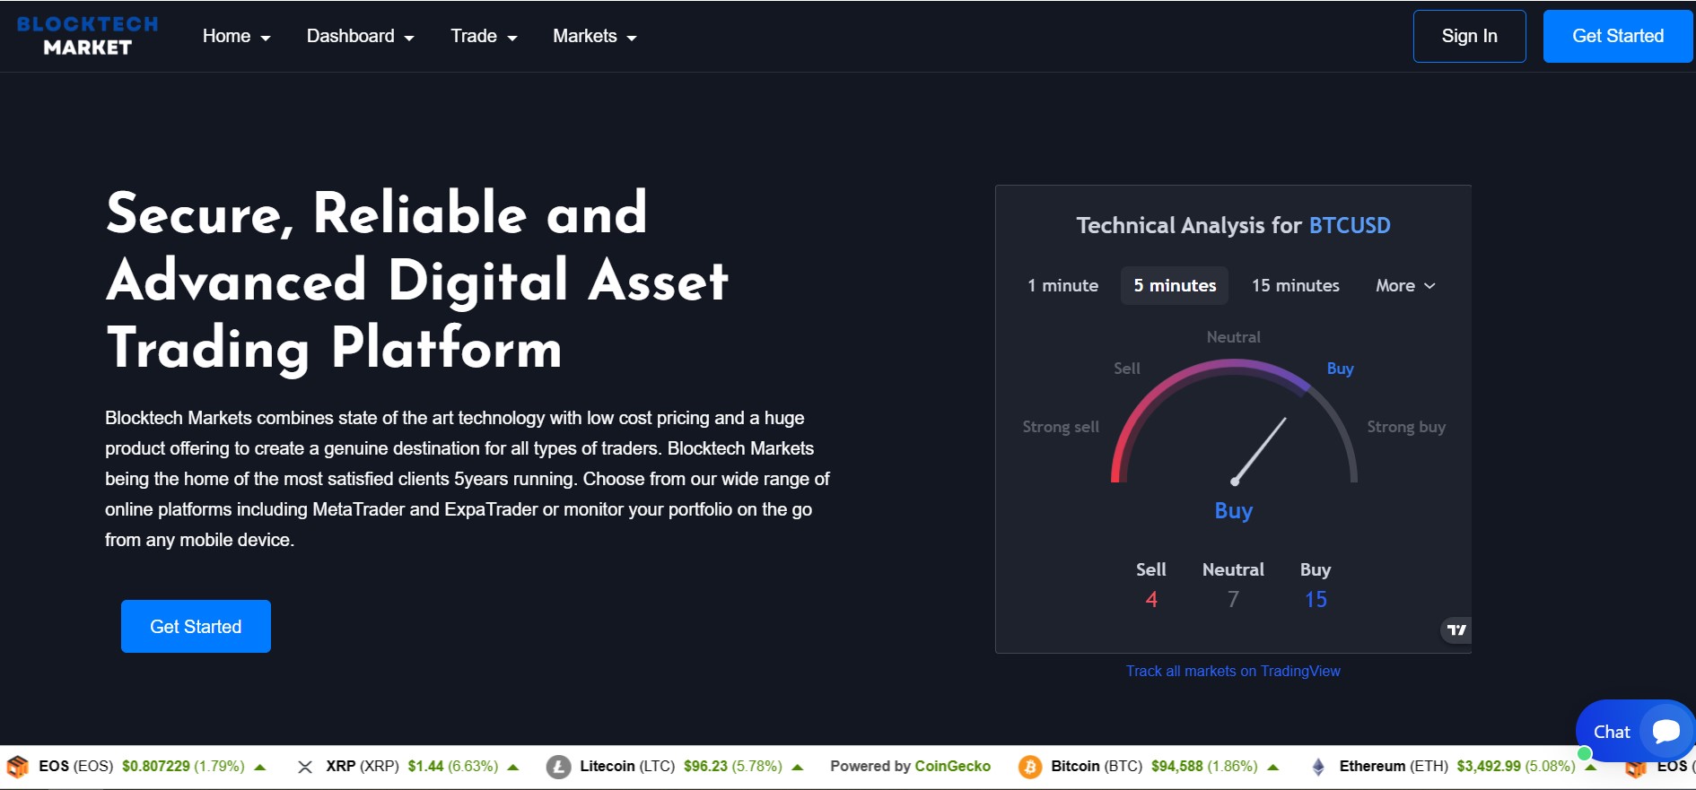The height and width of the screenshot is (790, 1696).
Task: Click EOS (EOS) ticker name
Action: (76, 766)
